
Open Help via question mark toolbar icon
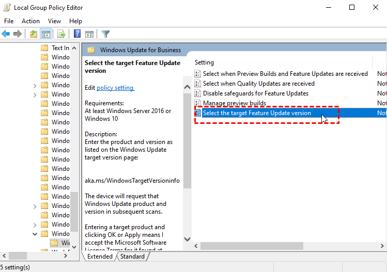pyautogui.click(x=78, y=34)
